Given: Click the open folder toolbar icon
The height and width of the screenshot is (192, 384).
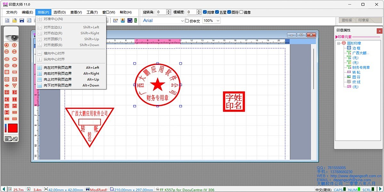Looking at the screenshot, I should point(14,20).
